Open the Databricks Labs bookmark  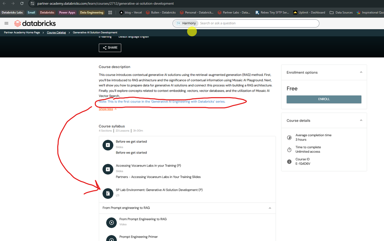pos(12,12)
